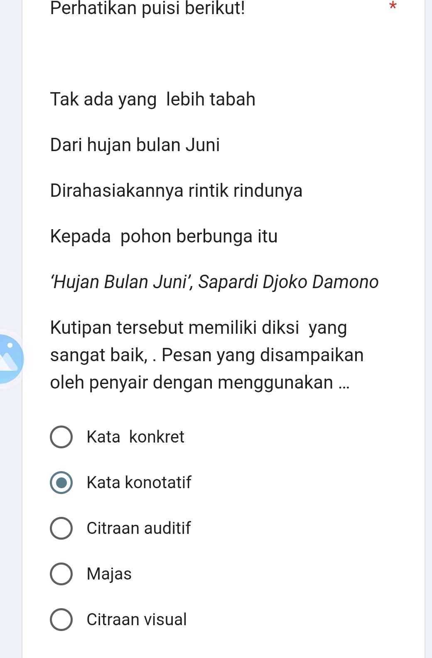Screen dimensions: 432x658
Task: Select the 'Citraan auditif' radio button
Action: coord(61,528)
